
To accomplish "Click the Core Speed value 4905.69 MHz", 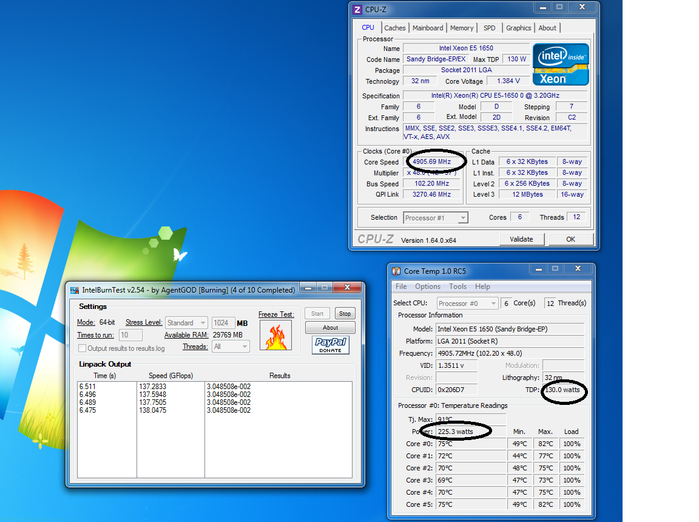I will (x=431, y=162).
